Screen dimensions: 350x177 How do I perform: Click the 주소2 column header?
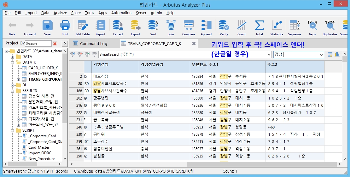click(295, 66)
